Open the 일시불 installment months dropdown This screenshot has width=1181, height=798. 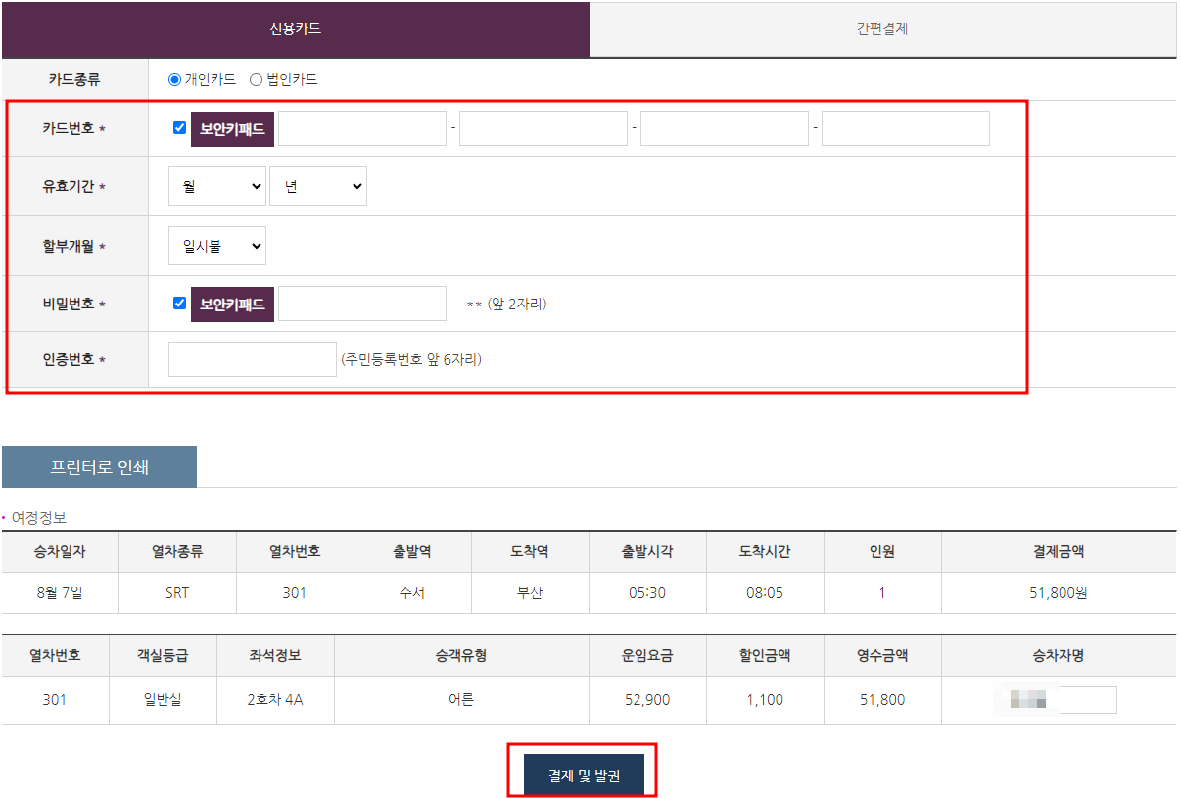point(216,245)
